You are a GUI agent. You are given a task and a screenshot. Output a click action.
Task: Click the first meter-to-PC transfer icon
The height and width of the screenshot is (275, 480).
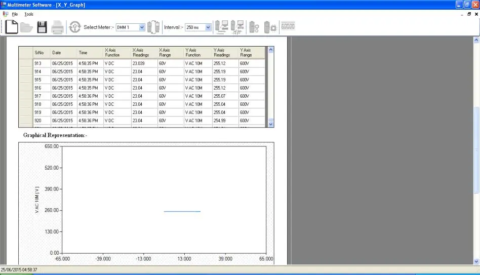[221, 27]
